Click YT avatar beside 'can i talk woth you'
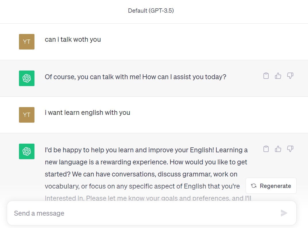Viewport: 308px width, 228px height. pyautogui.click(x=27, y=42)
